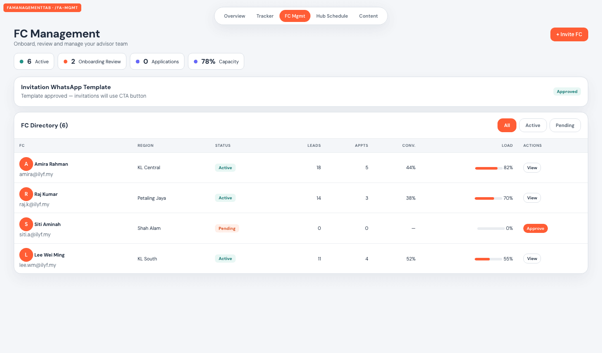The image size is (602, 353).
Task: Select the Active stat chip with green dot
Action: point(34,62)
